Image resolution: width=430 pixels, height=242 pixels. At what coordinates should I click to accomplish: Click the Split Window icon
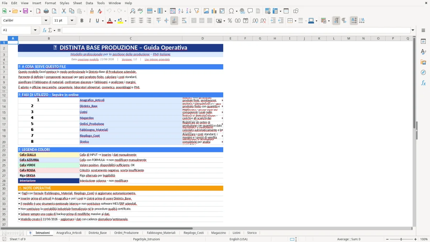click(286, 11)
